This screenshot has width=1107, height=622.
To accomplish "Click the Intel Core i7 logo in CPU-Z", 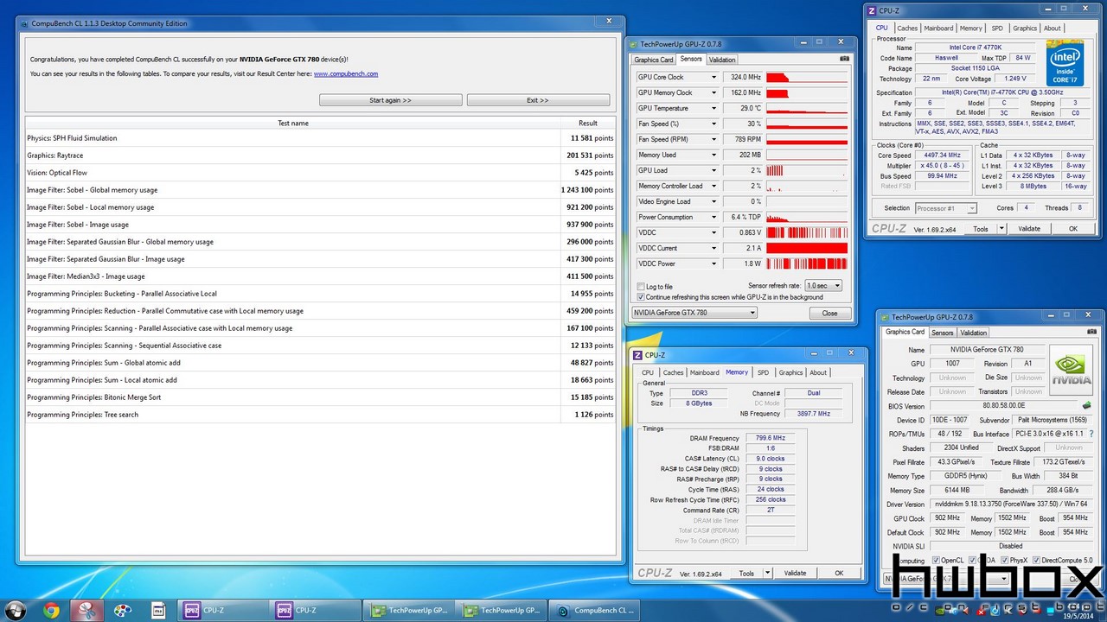I will 1065,63.
